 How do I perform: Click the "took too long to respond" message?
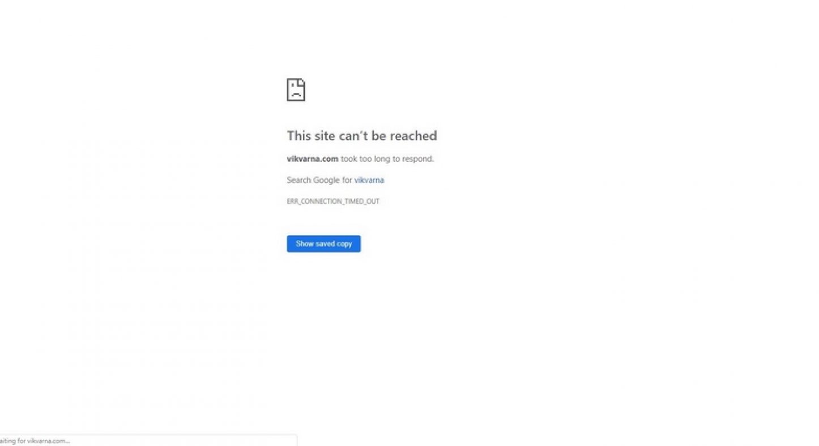click(387, 159)
